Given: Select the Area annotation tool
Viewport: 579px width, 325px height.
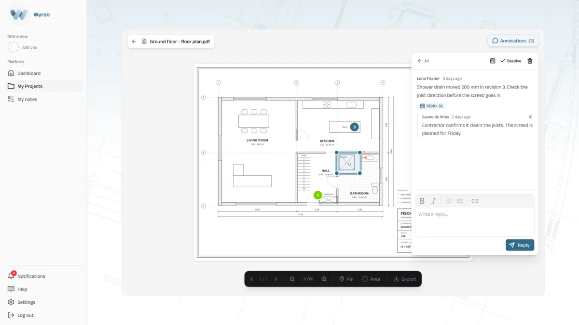Looking at the screenshot, I should tap(371, 279).
